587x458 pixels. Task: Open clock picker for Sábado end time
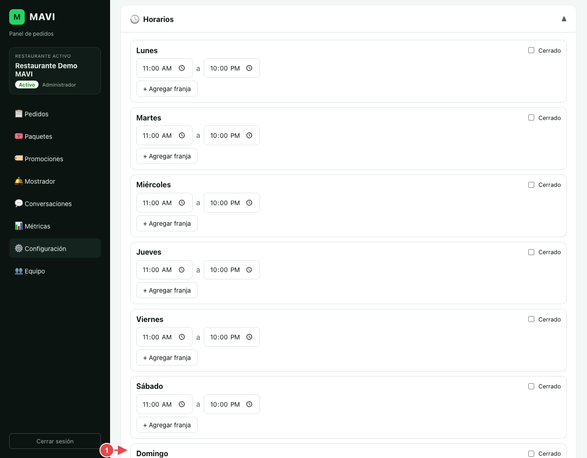tap(249, 404)
